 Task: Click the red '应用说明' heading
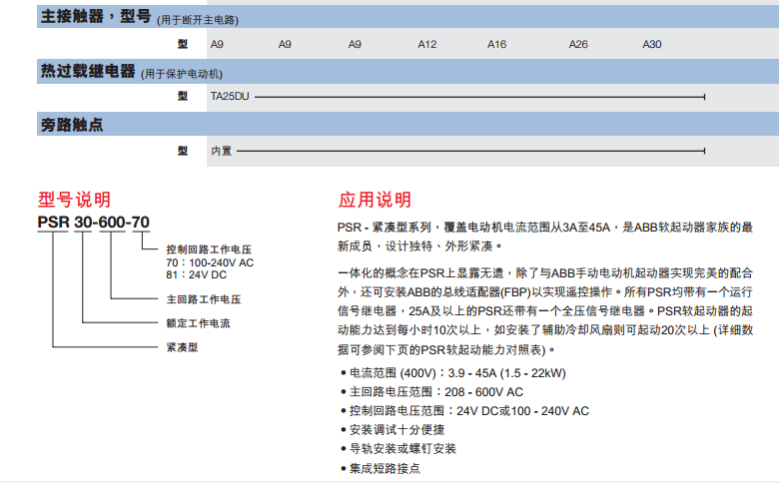pyautogui.click(x=375, y=200)
